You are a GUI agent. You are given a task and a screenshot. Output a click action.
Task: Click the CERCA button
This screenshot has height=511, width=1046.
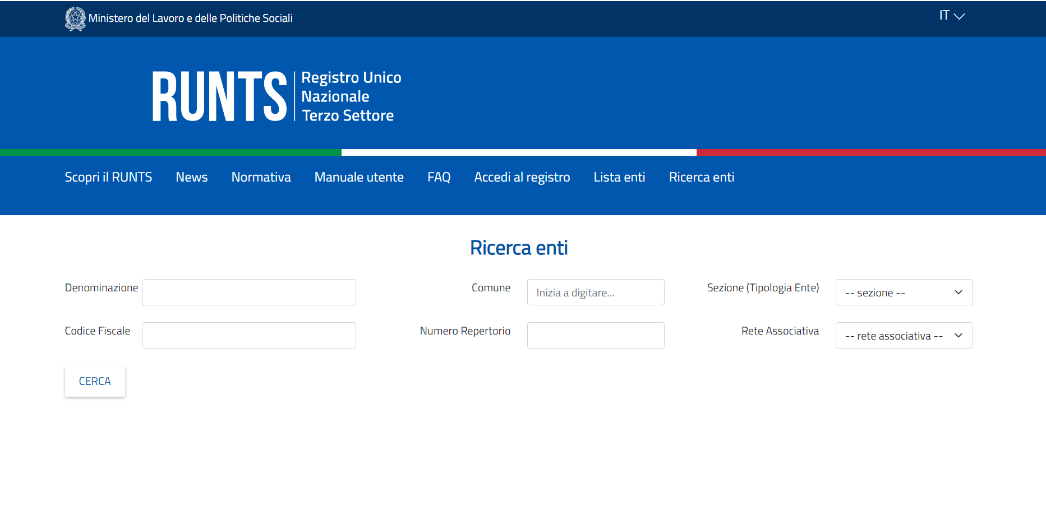[95, 381]
